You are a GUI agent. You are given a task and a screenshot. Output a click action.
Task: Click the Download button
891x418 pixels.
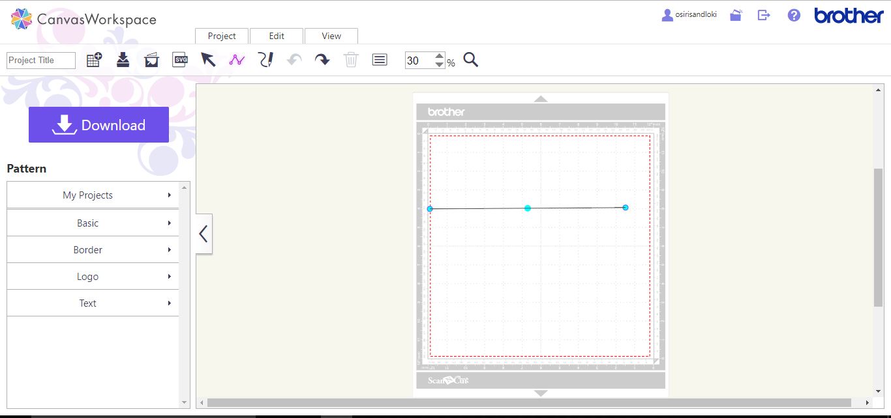click(x=98, y=124)
